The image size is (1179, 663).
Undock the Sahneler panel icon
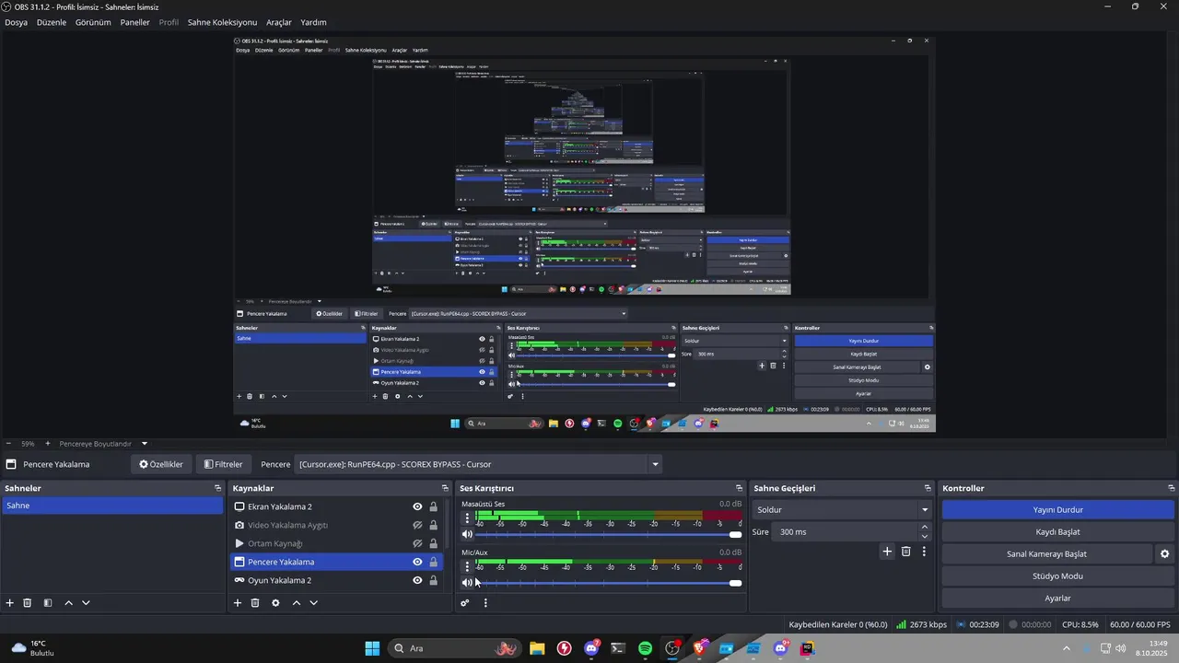[x=218, y=488]
